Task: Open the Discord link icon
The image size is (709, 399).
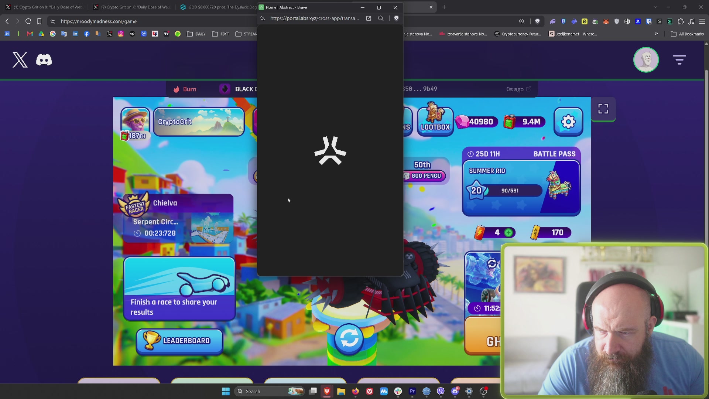Action: coord(44,60)
